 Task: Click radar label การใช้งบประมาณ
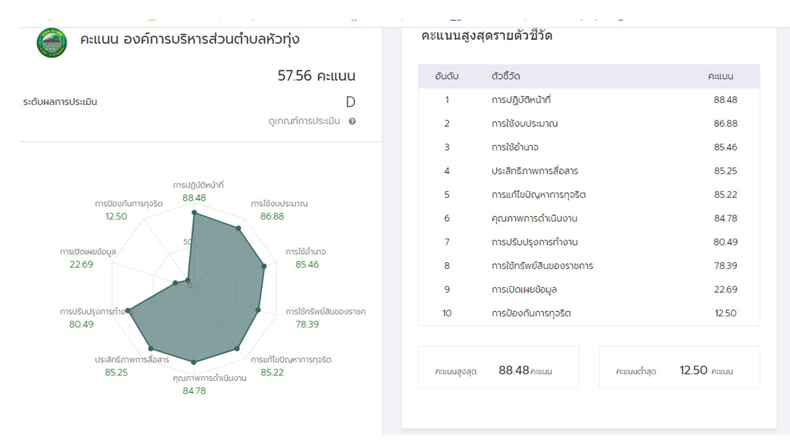pos(279,203)
